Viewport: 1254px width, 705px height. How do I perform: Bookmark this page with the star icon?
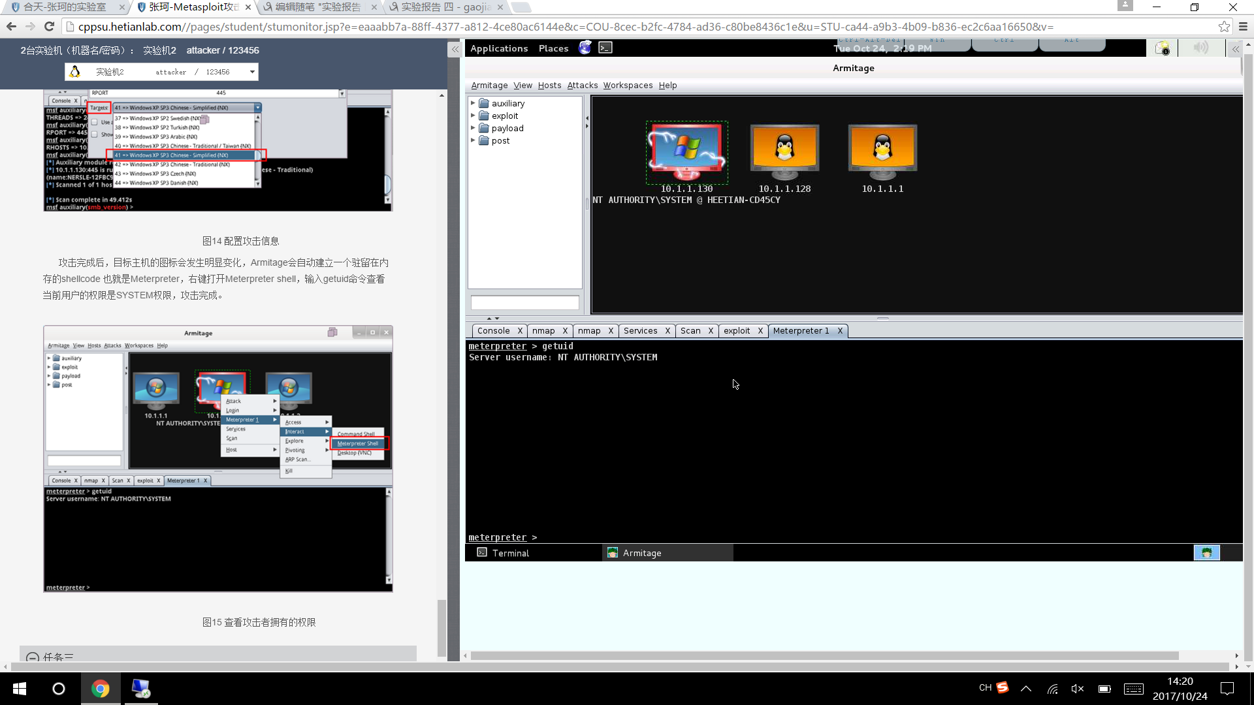tap(1224, 27)
